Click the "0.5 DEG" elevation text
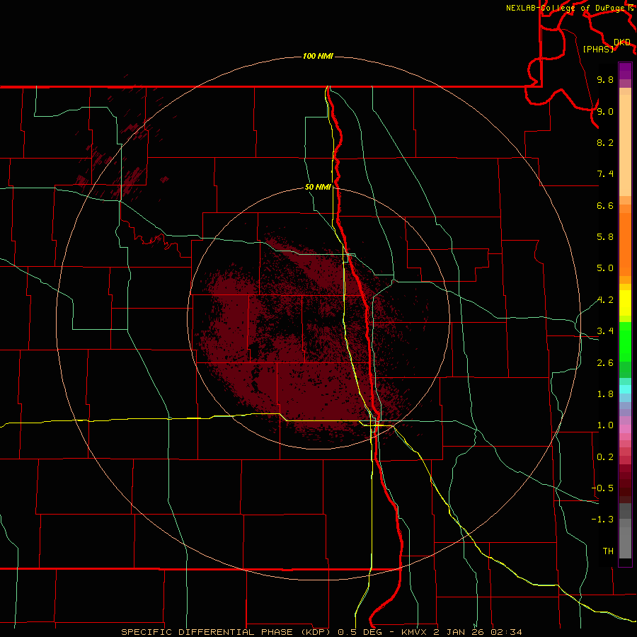The height and width of the screenshot is (637, 637). [x=360, y=632]
